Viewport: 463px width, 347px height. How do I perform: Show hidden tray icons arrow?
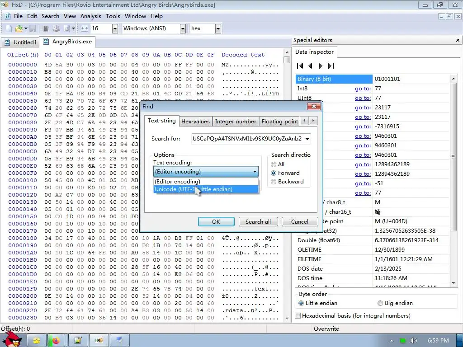392,341
